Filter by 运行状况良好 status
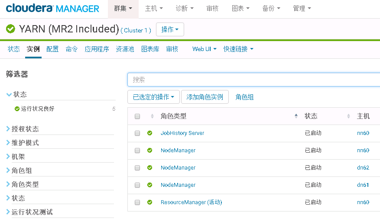 tap(38, 109)
